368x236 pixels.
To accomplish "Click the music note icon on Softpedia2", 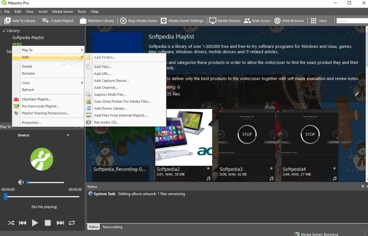I will (208, 178).
